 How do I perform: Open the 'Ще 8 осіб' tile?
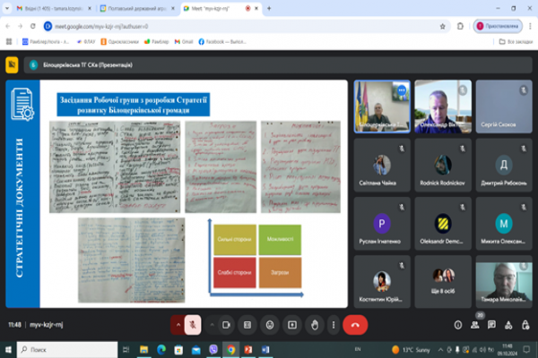pyautogui.click(x=443, y=282)
